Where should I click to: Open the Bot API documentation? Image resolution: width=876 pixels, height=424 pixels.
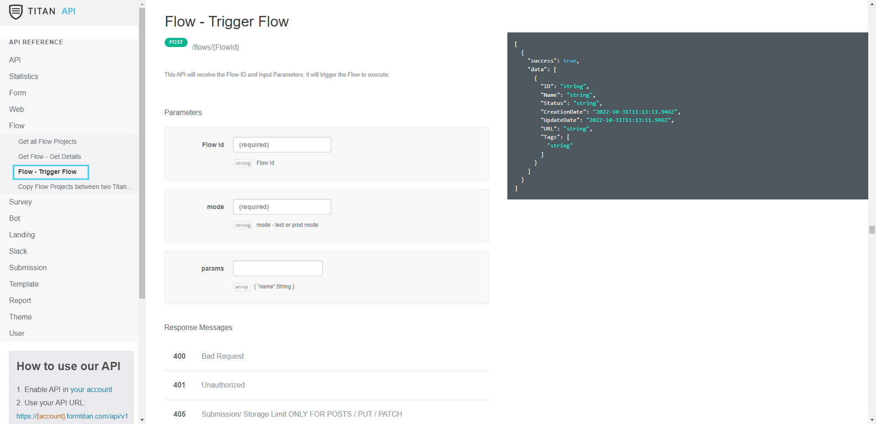14,218
